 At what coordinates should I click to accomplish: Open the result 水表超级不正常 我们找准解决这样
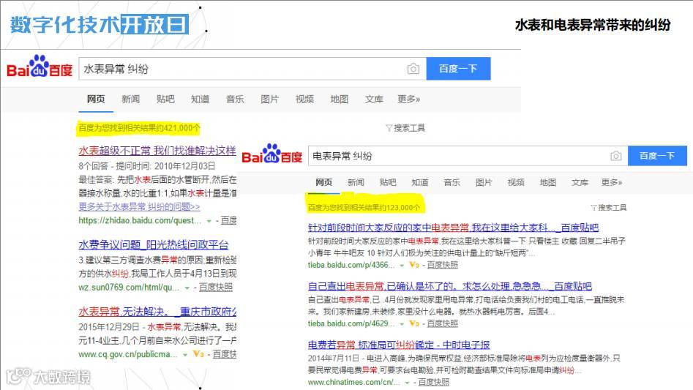coord(157,151)
